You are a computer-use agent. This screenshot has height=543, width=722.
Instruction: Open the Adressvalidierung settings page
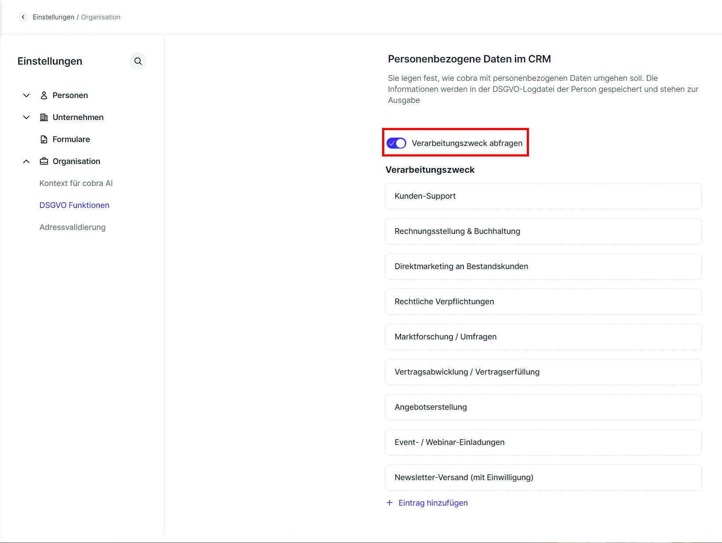pos(72,227)
